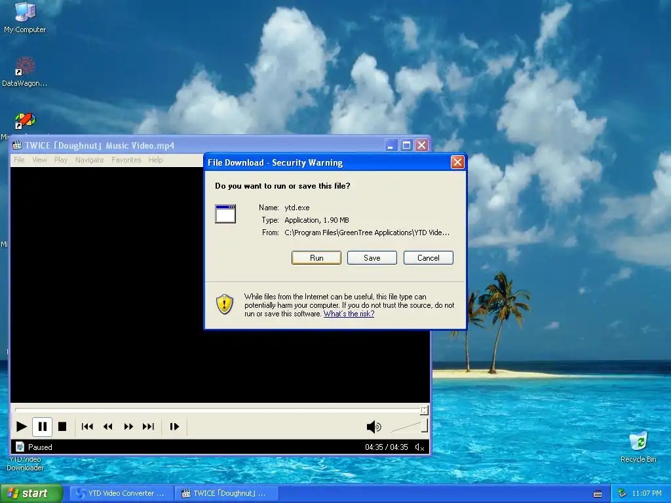This screenshot has height=503, width=671.
Task: Click the fast forward button in media player
Action: 128,426
